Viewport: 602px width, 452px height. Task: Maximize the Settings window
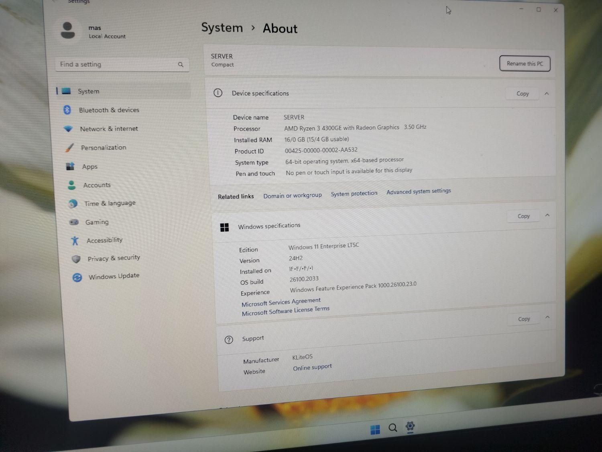click(539, 10)
